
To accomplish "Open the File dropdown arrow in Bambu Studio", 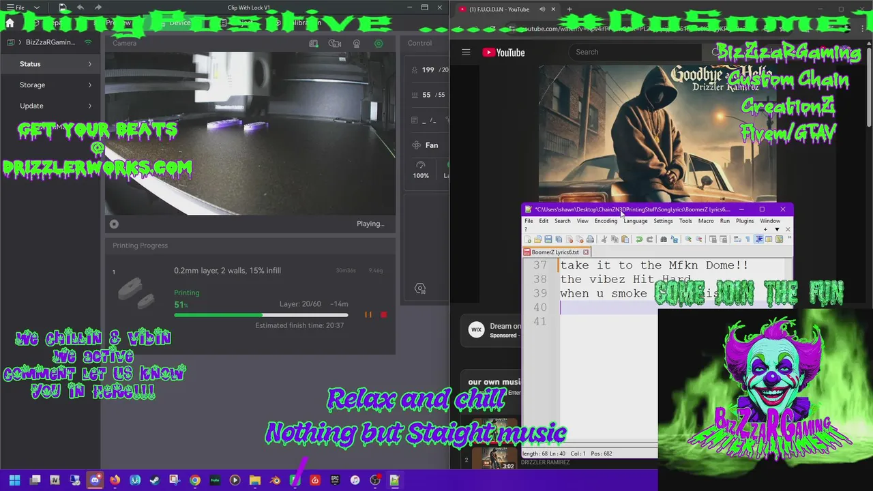I will click(x=36, y=8).
